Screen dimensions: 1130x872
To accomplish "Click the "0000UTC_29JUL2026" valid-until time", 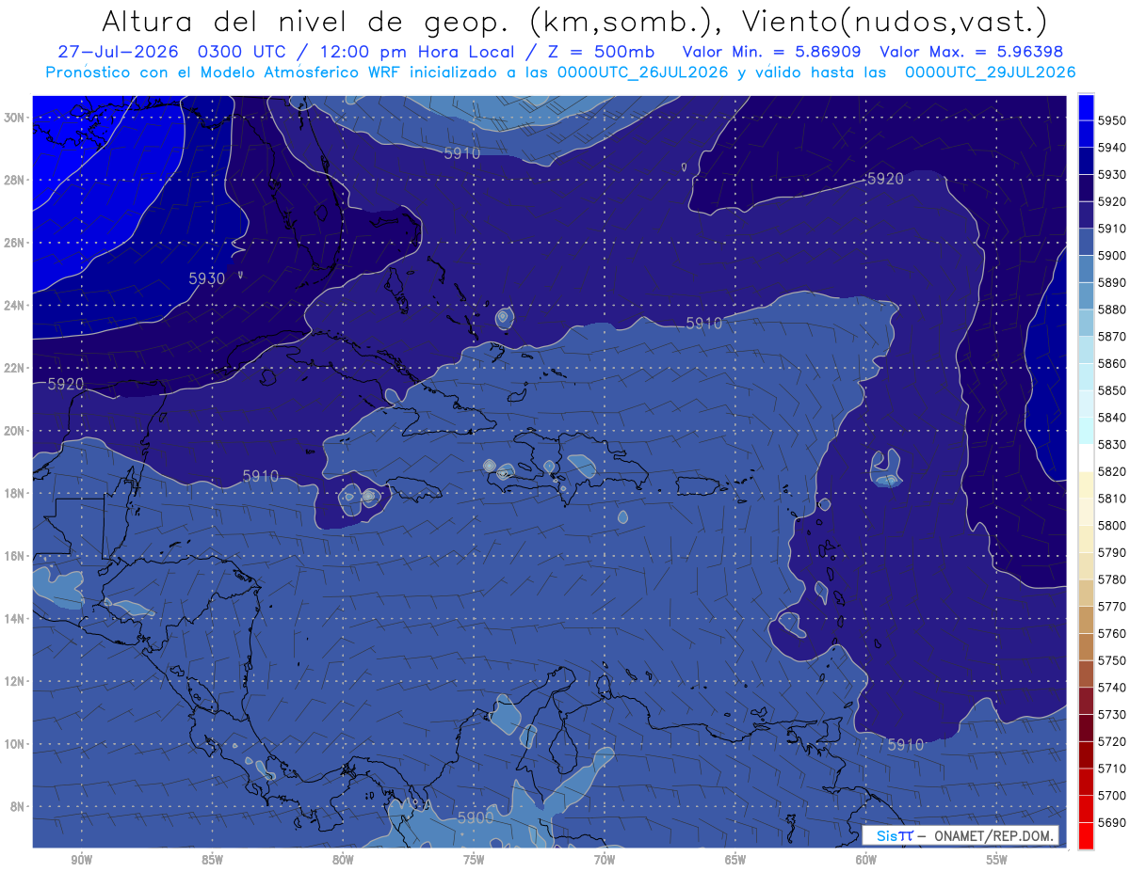I will 990,72.
